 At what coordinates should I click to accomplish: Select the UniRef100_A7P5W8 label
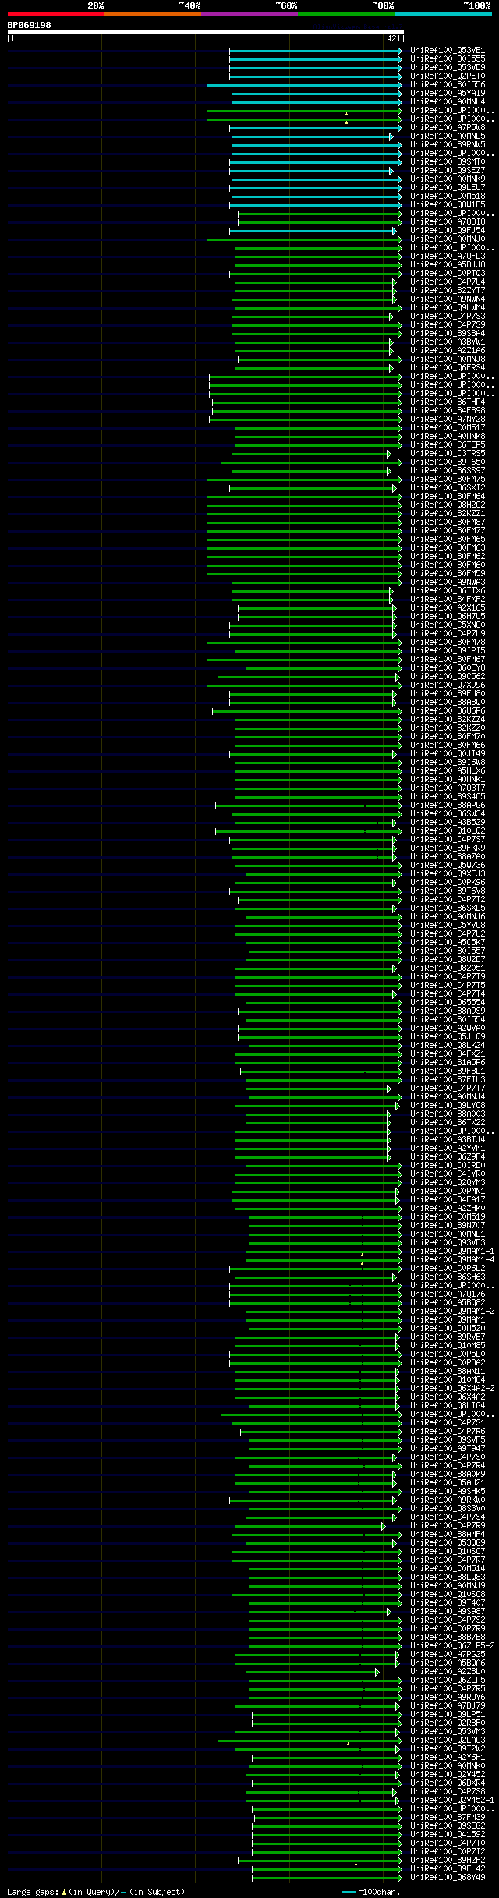[x=448, y=128]
